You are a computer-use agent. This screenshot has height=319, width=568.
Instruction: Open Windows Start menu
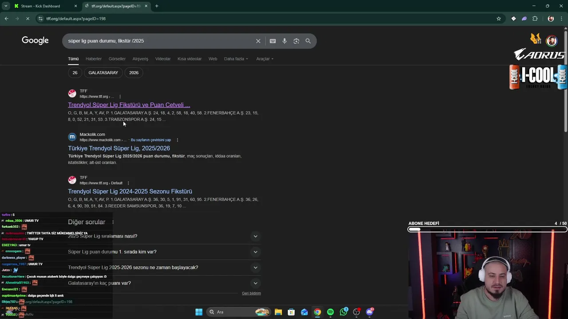199,312
